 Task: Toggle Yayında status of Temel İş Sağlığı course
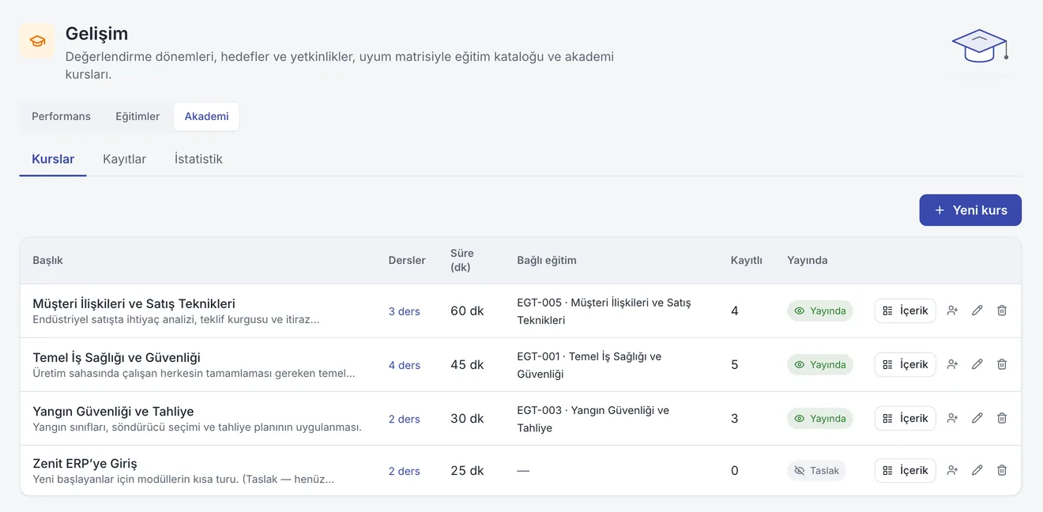[820, 364]
